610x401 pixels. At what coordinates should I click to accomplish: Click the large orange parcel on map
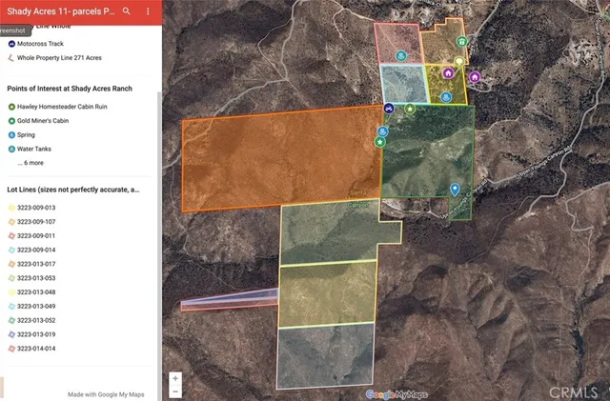(x=276, y=162)
